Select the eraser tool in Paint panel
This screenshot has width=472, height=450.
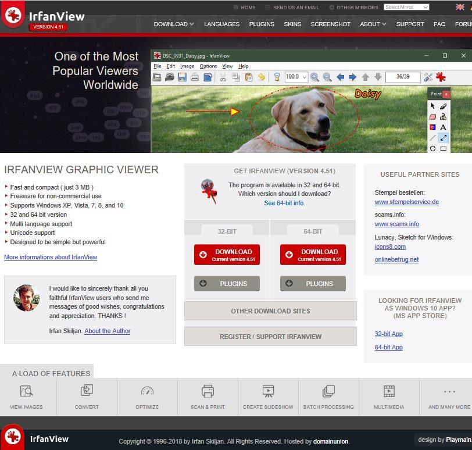tap(432, 117)
